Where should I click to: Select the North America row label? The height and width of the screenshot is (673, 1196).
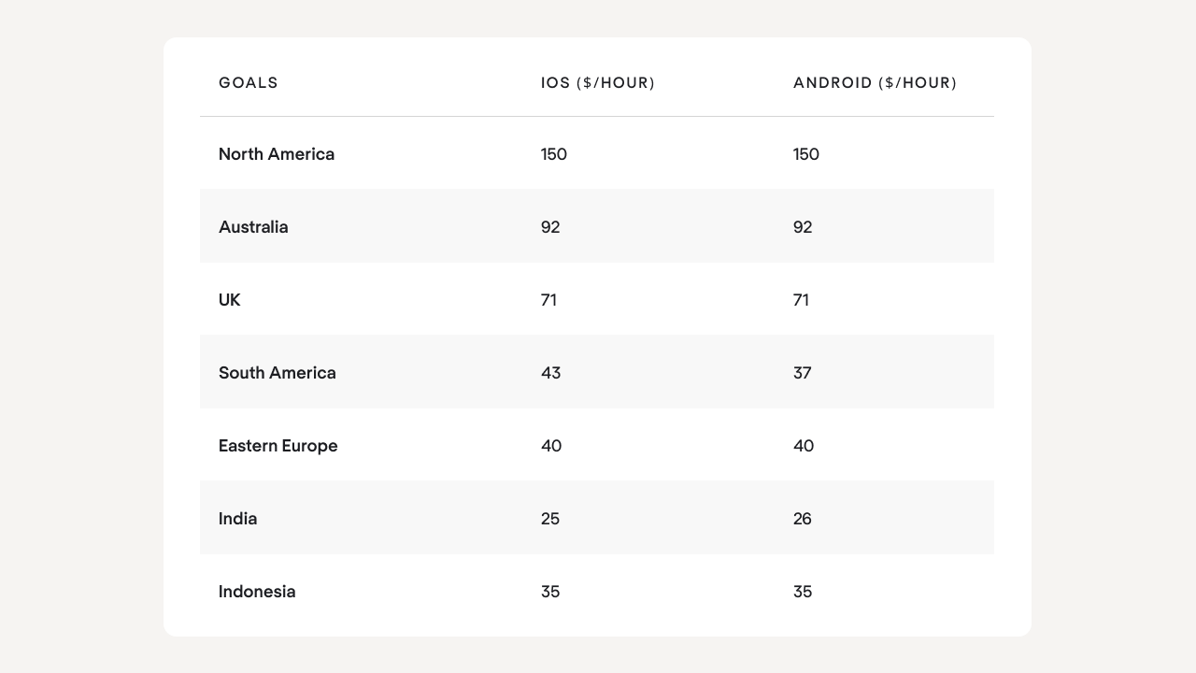277,154
